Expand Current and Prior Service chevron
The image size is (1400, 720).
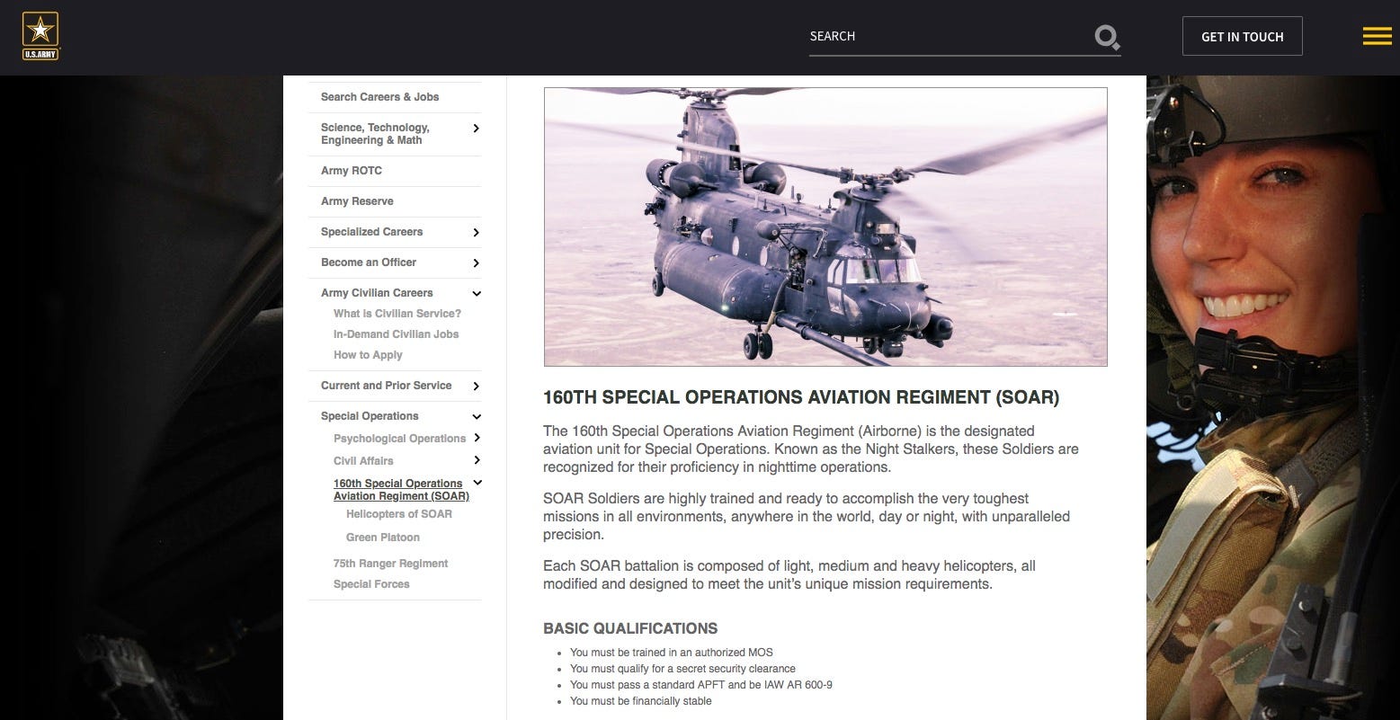point(476,387)
